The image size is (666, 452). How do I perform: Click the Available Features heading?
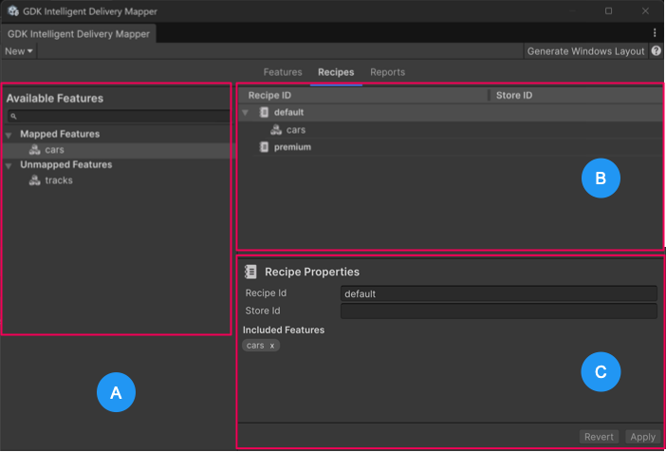[55, 98]
